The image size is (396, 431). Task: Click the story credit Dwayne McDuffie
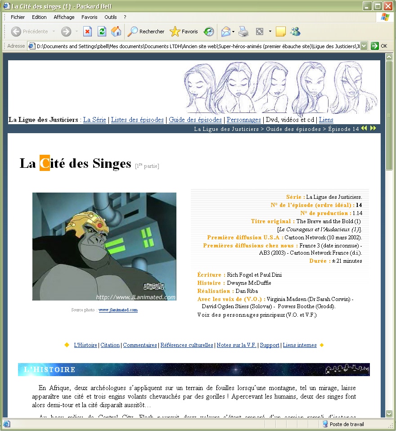(249, 283)
